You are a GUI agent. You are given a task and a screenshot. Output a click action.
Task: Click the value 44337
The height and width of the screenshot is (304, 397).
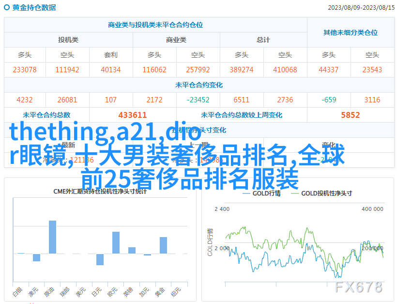pyautogui.click(x=328, y=70)
